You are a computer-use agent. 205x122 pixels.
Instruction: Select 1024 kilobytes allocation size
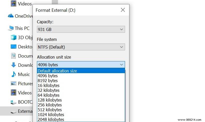(81, 115)
